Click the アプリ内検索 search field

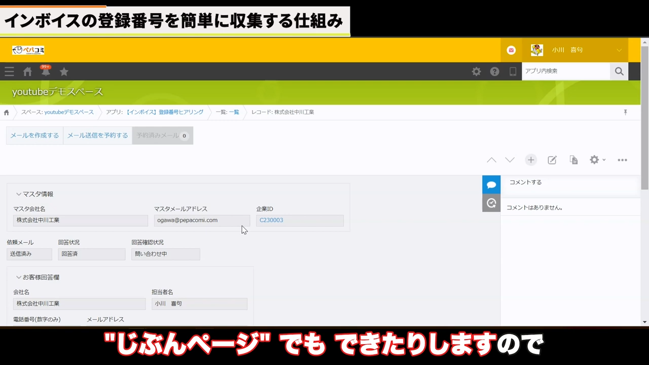pos(566,71)
